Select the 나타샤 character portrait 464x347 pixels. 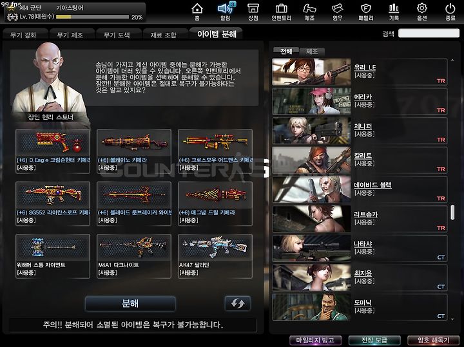pos(311,249)
